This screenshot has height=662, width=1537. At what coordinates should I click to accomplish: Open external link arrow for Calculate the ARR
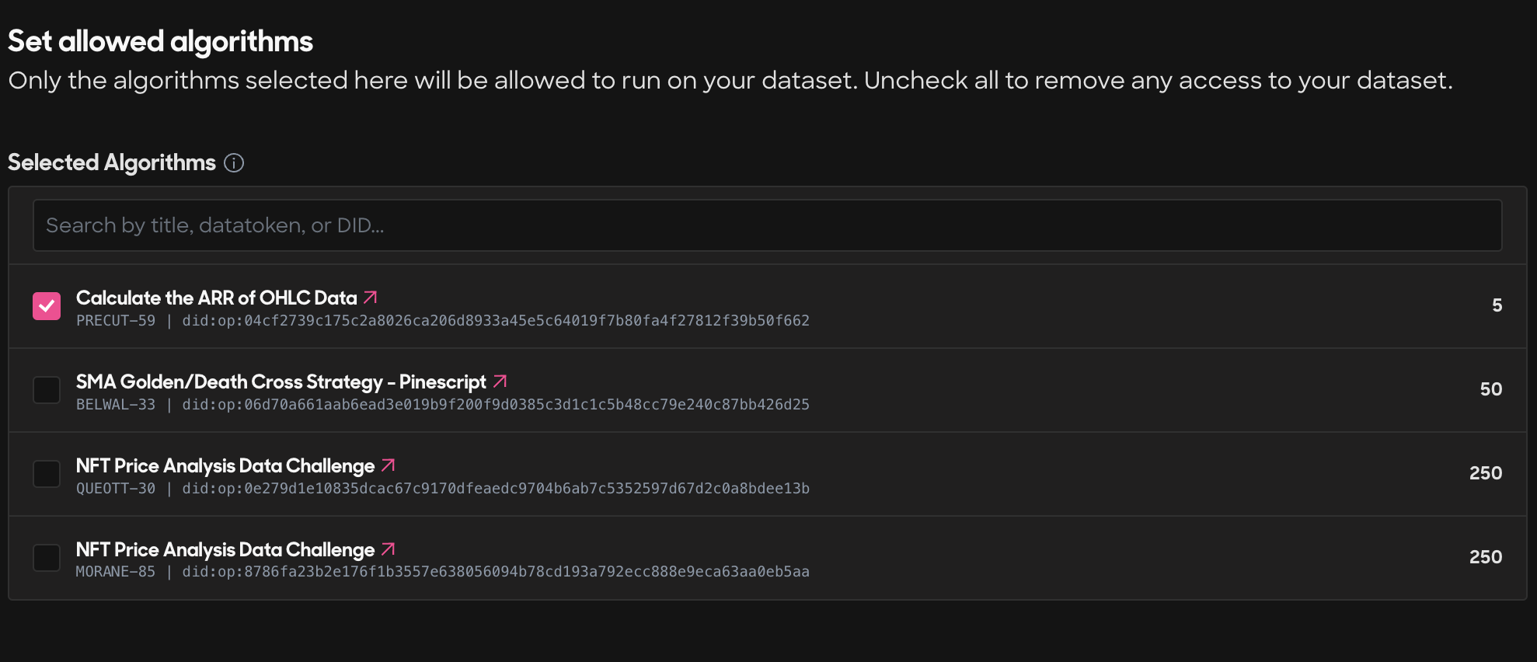[371, 298]
